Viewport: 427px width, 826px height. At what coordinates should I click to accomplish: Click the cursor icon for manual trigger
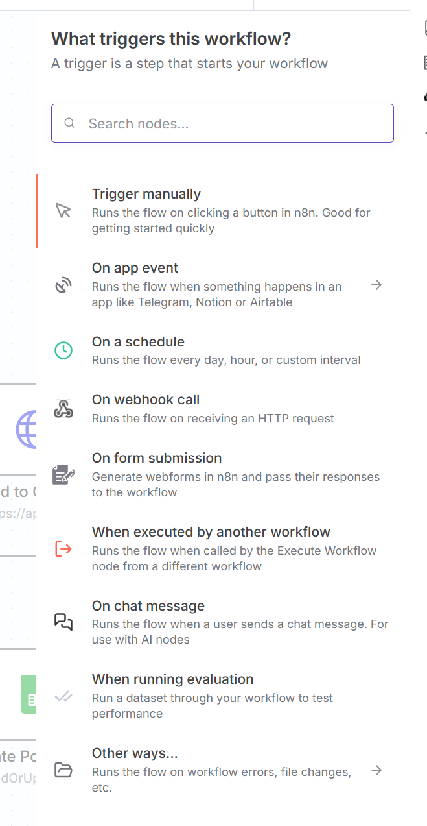[x=63, y=211]
